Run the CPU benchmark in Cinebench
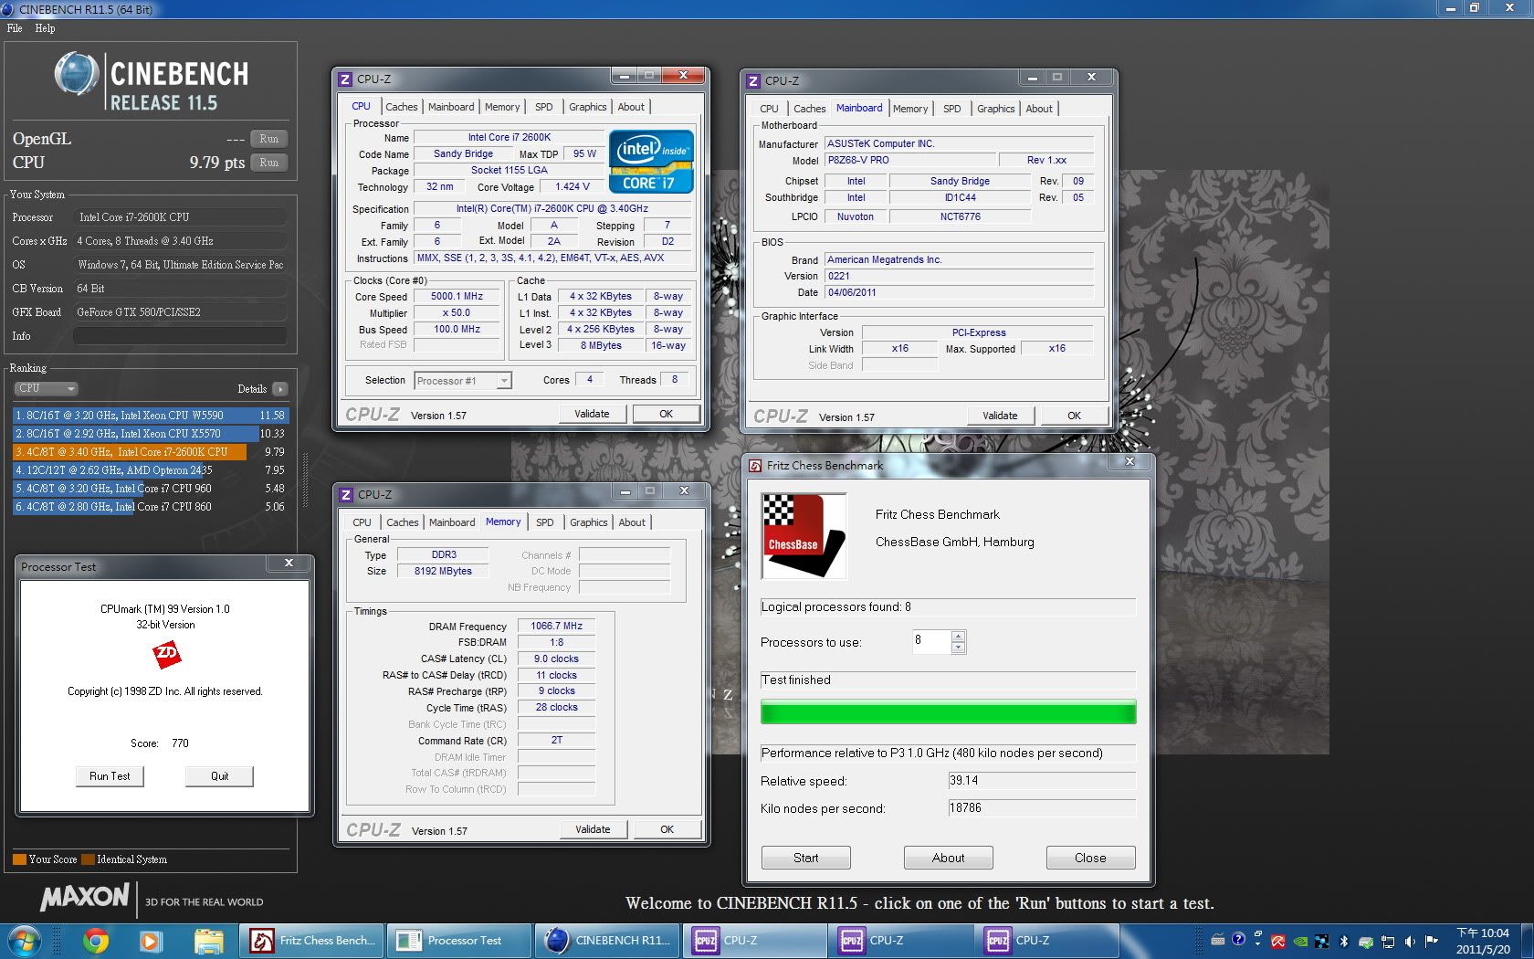The image size is (1534, 959). (x=268, y=163)
